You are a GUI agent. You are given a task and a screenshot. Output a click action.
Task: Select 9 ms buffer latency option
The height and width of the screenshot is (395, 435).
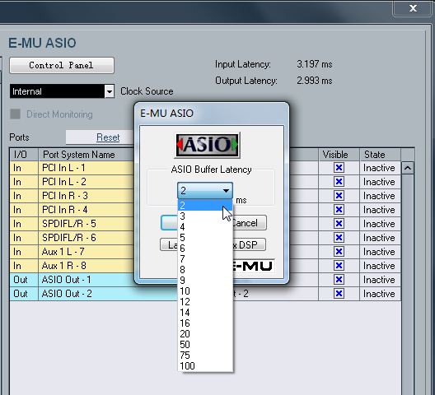(205, 280)
